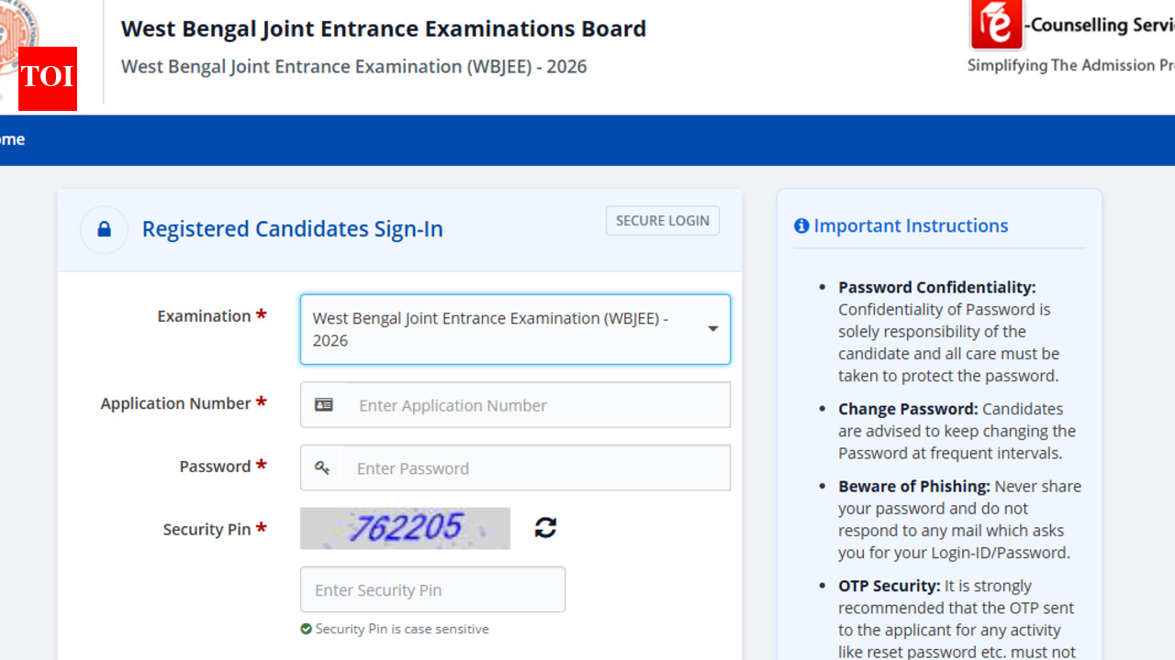The image size is (1175, 660).
Task: Click the Counselling Services 'e' logo
Action: coord(996,25)
